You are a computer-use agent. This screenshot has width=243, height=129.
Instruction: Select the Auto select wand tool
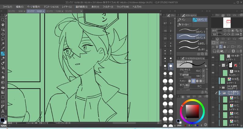click(x=3, y=44)
